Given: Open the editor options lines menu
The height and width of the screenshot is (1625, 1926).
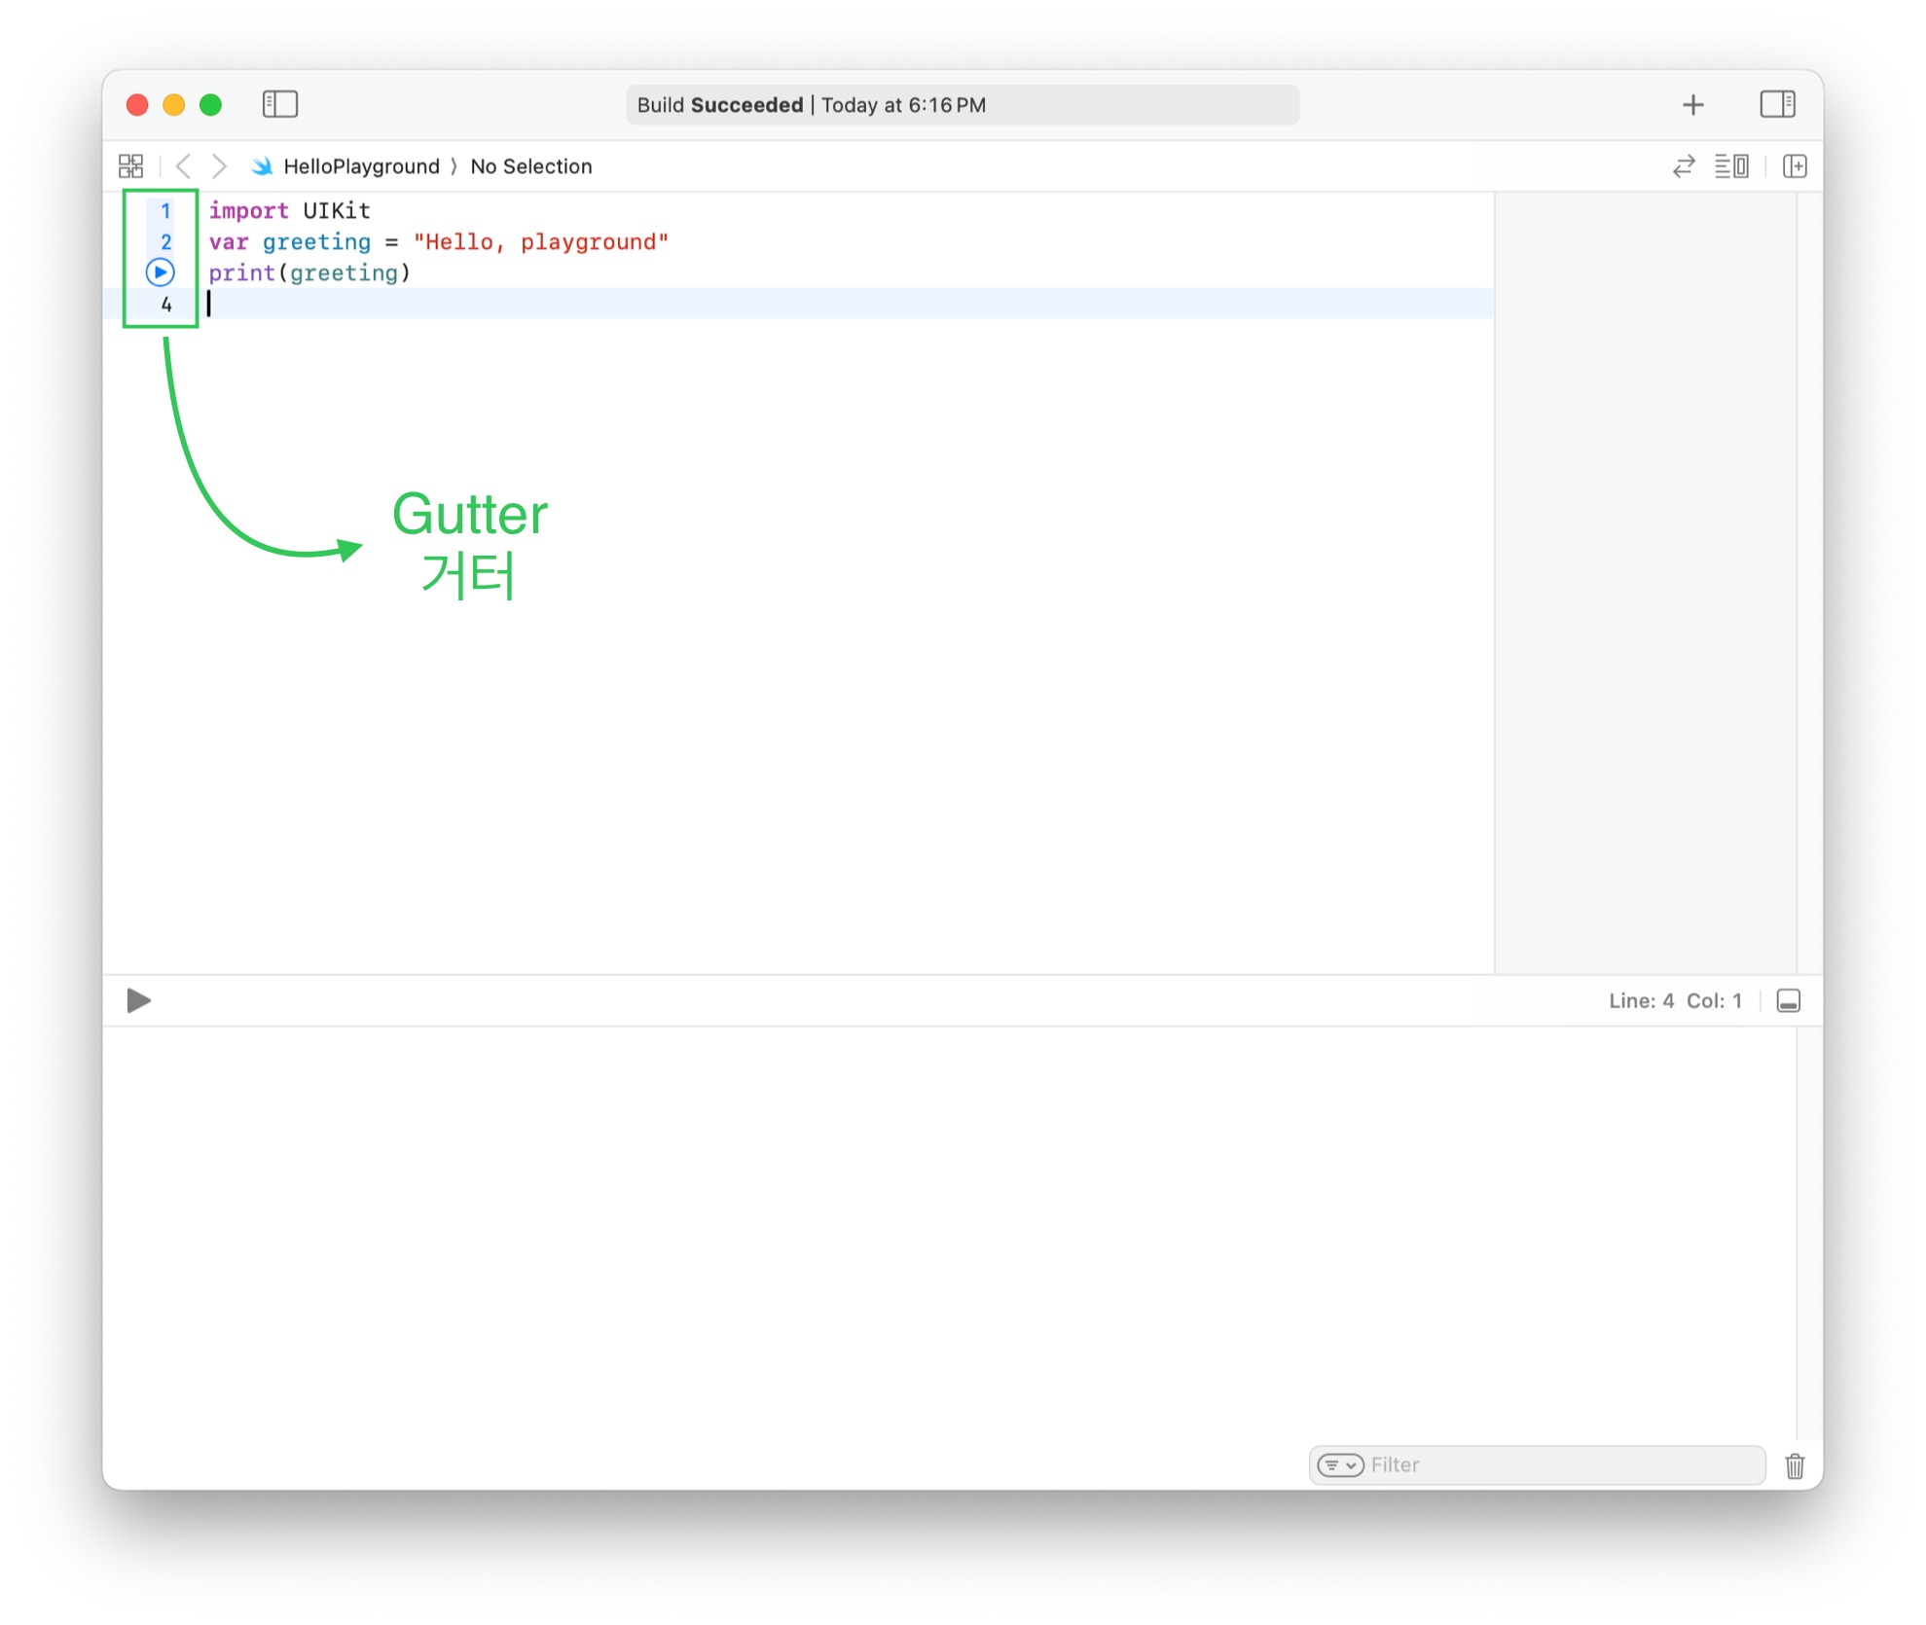Looking at the screenshot, I should coord(1730,166).
